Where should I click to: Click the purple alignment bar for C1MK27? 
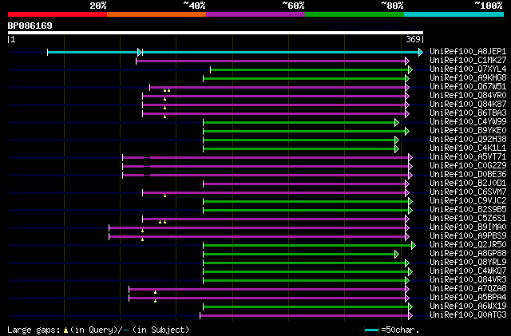pos(271,61)
